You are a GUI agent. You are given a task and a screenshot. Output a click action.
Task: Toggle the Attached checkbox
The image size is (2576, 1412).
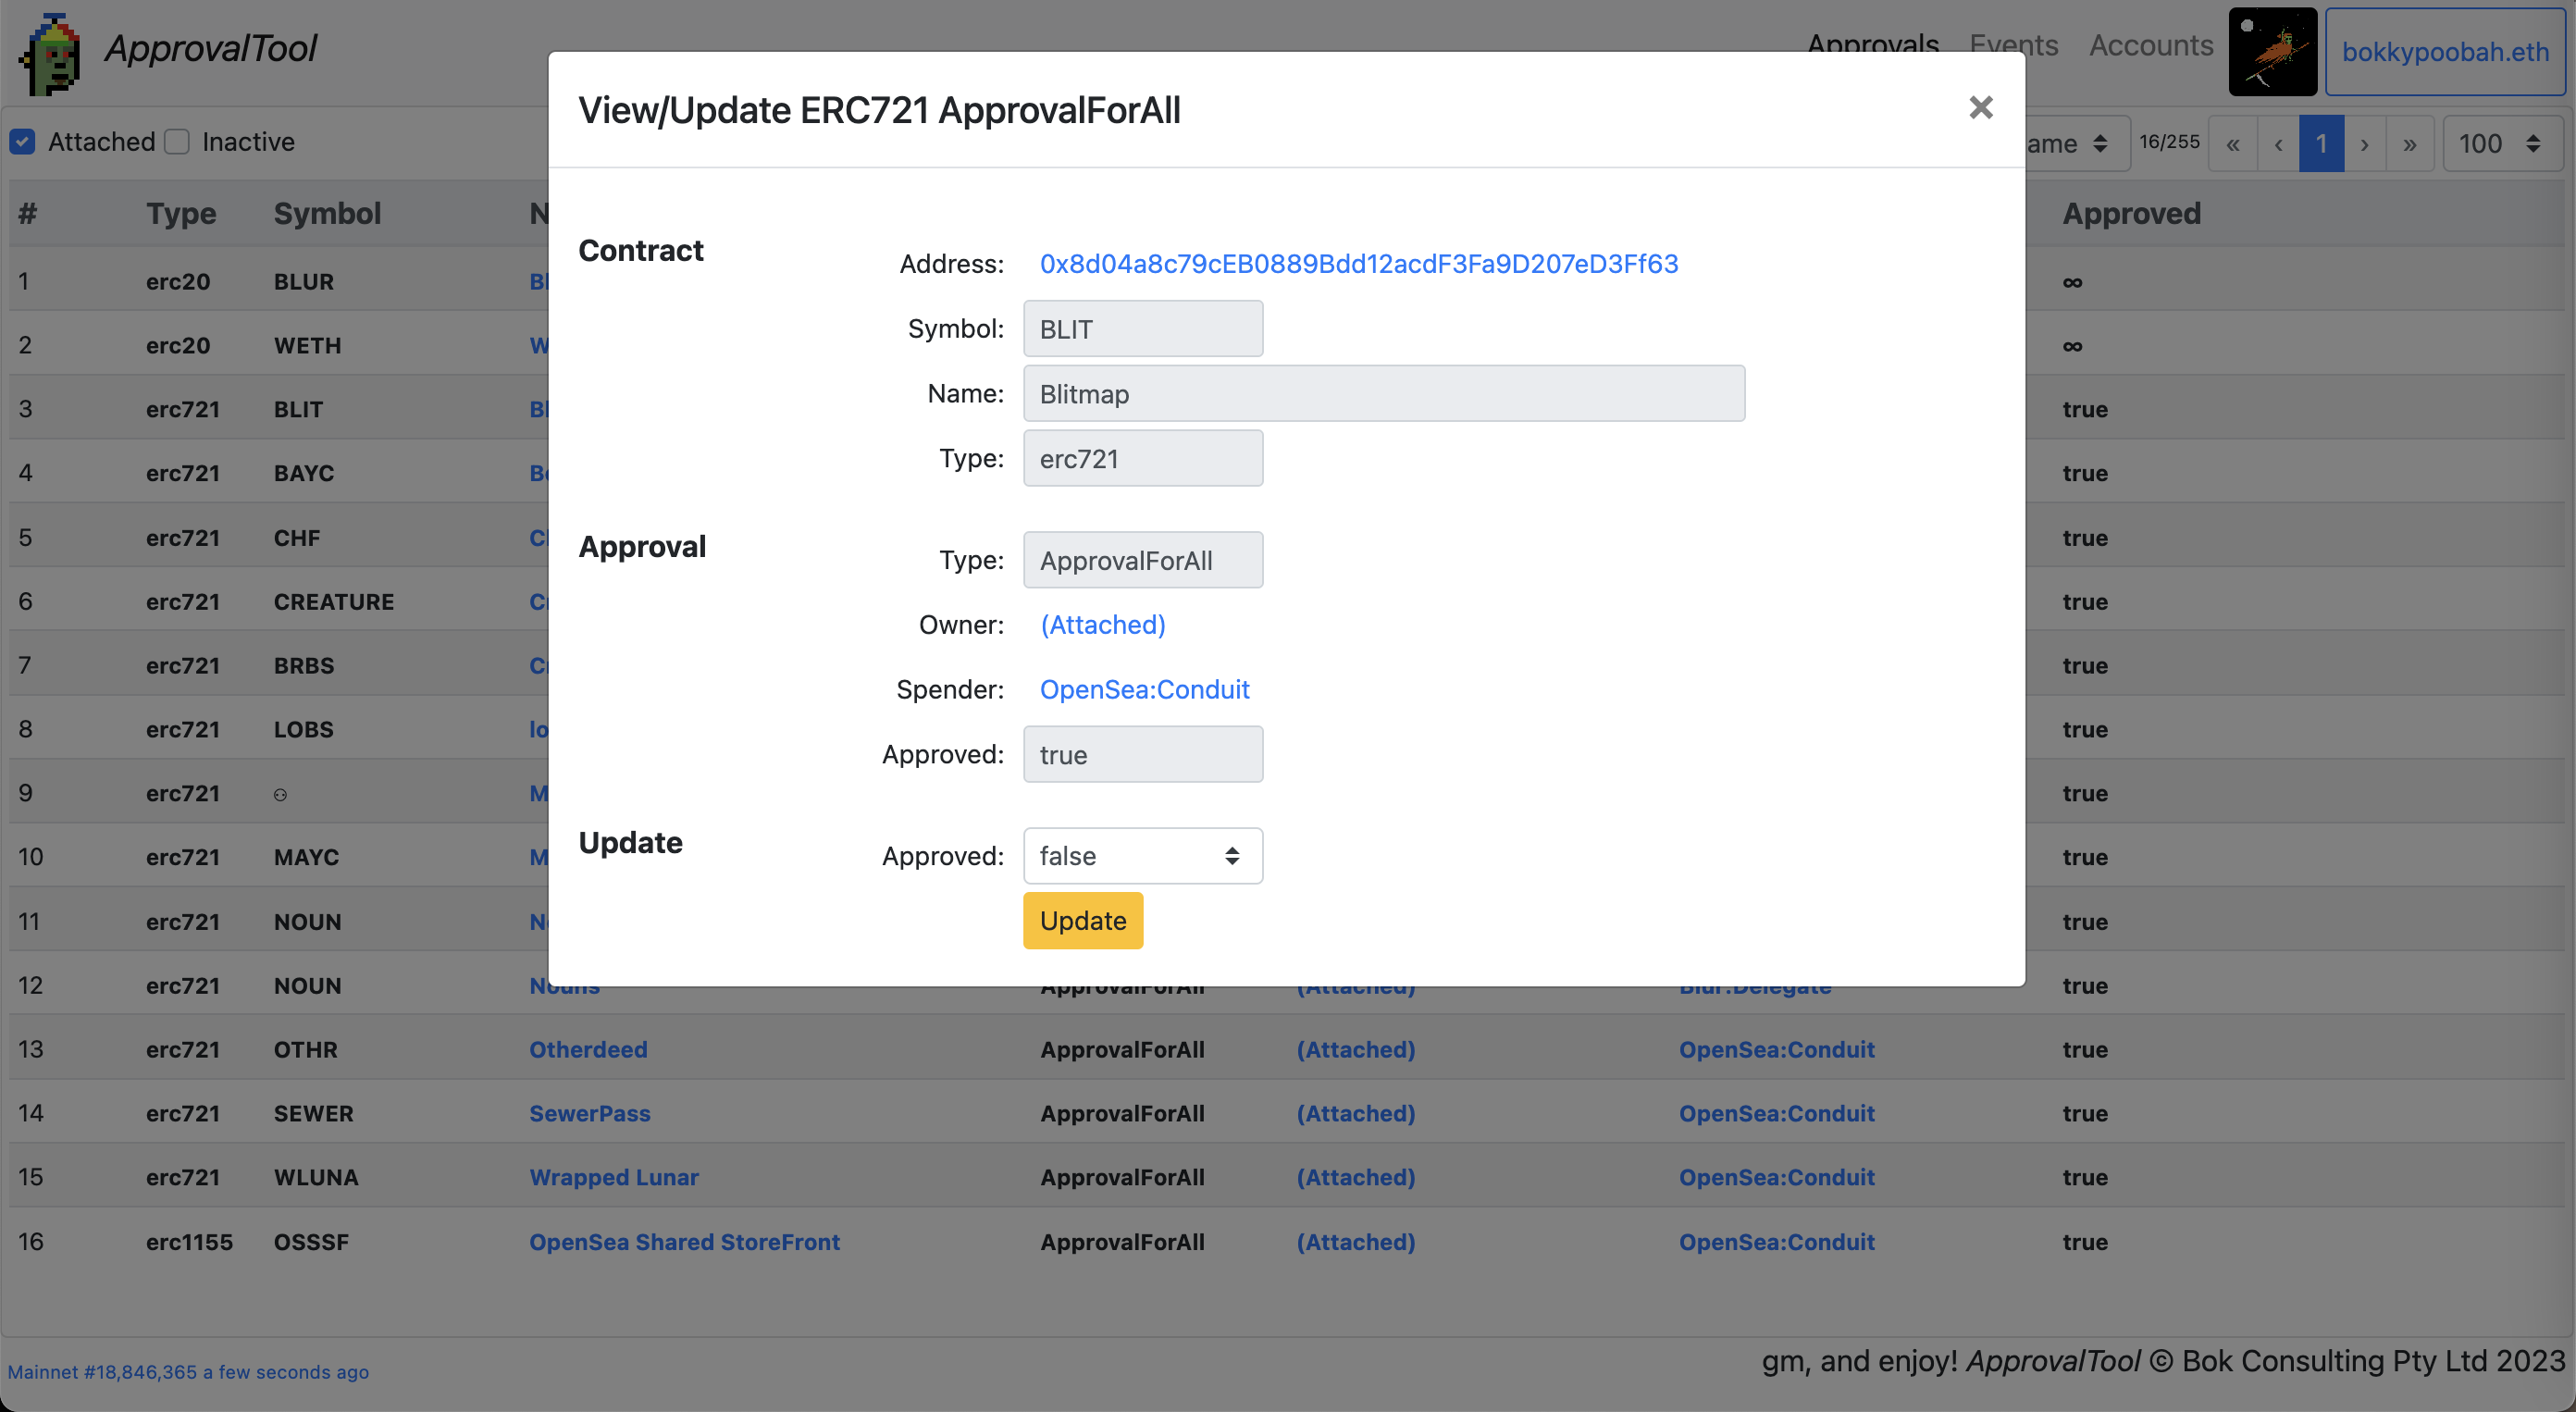[x=23, y=142]
